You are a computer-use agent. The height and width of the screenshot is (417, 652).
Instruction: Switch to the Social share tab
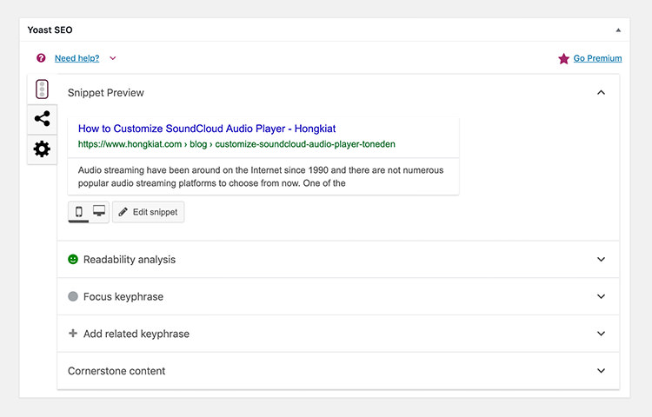[42, 119]
